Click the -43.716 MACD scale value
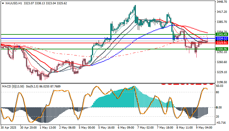This screenshot has width=229, height=131. (x=221, y=123)
